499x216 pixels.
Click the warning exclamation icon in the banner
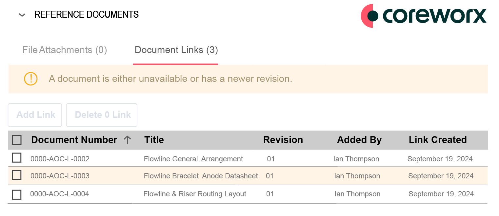30,79
